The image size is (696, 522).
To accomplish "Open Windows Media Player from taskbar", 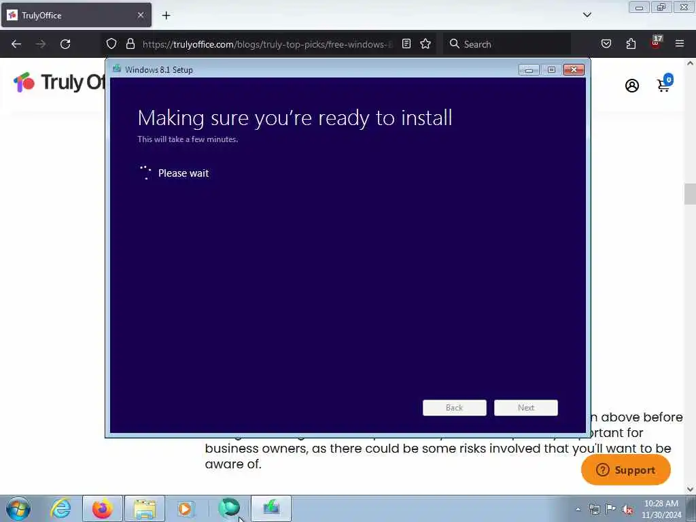I will point(186,508).
